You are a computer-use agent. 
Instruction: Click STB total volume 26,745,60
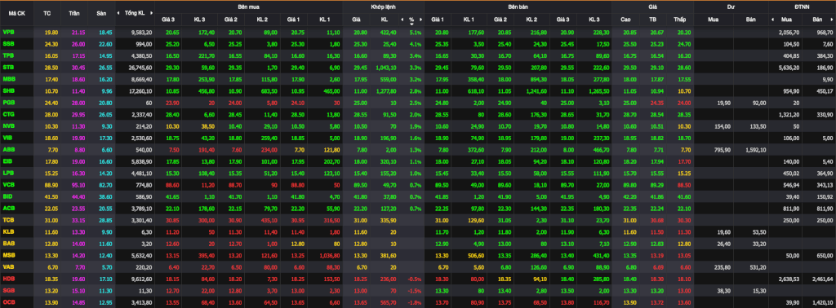140,67
